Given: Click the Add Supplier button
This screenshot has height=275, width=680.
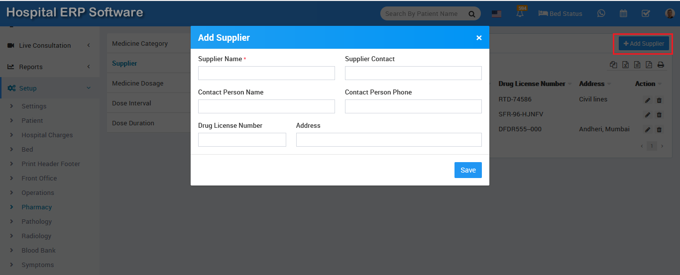Looking at the screenshot, I should [644, 44].
